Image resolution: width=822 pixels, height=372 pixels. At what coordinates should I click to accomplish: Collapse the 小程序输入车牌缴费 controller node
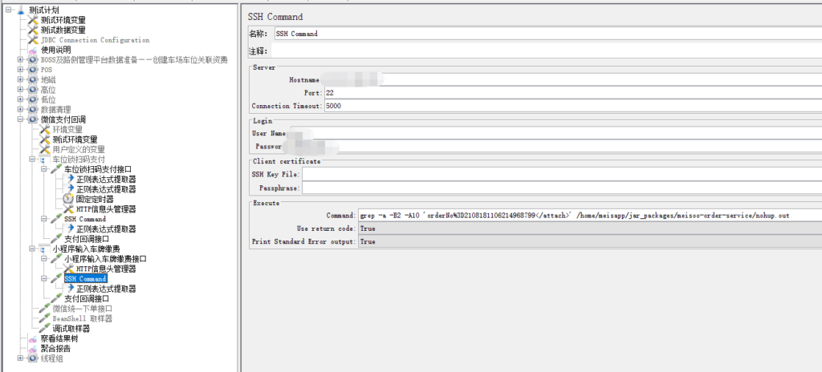pyautogui.click(x=33, y=249)
